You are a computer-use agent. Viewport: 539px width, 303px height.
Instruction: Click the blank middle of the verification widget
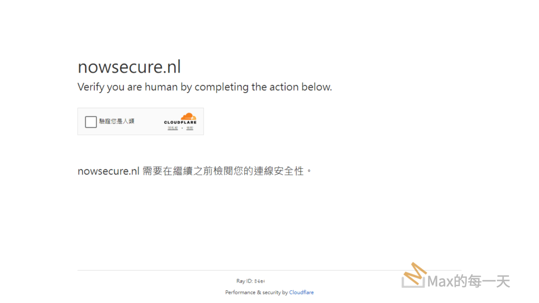148,122
